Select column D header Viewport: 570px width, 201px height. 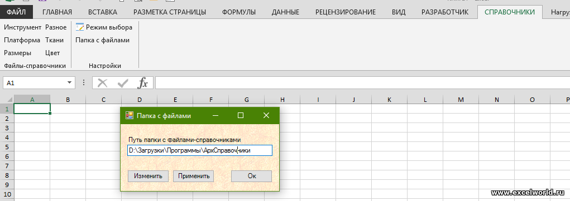point(139,100)
